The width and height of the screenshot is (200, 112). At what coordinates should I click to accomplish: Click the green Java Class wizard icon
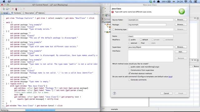182,12
